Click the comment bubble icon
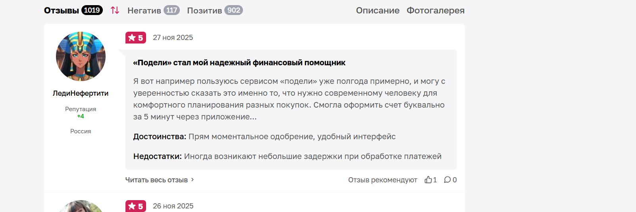Viewport: 636px width, 212px height. pos(447,180)
